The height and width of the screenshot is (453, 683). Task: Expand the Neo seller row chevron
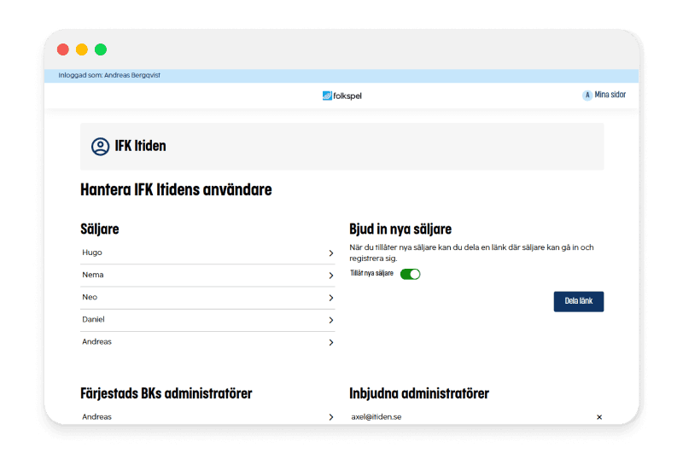point(331,298)
